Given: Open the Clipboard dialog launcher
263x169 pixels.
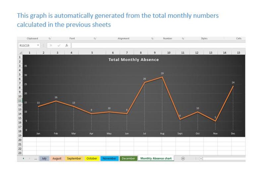Looking at the screenshot, I should point(49,38).
